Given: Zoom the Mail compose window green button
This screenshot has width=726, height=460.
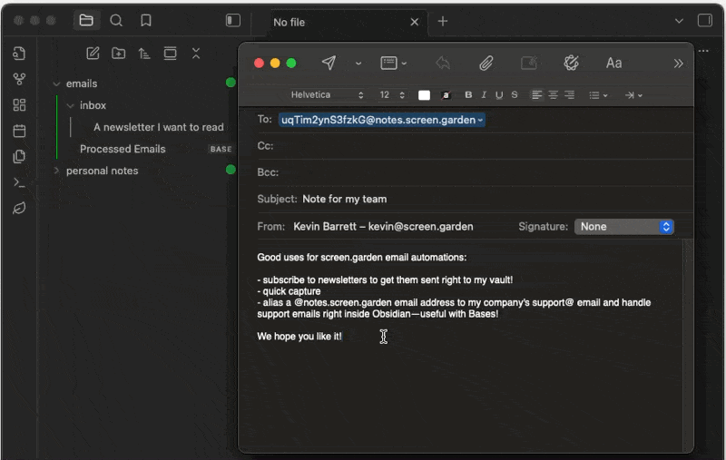Looking at the screenshot, I should click(291, 63).
